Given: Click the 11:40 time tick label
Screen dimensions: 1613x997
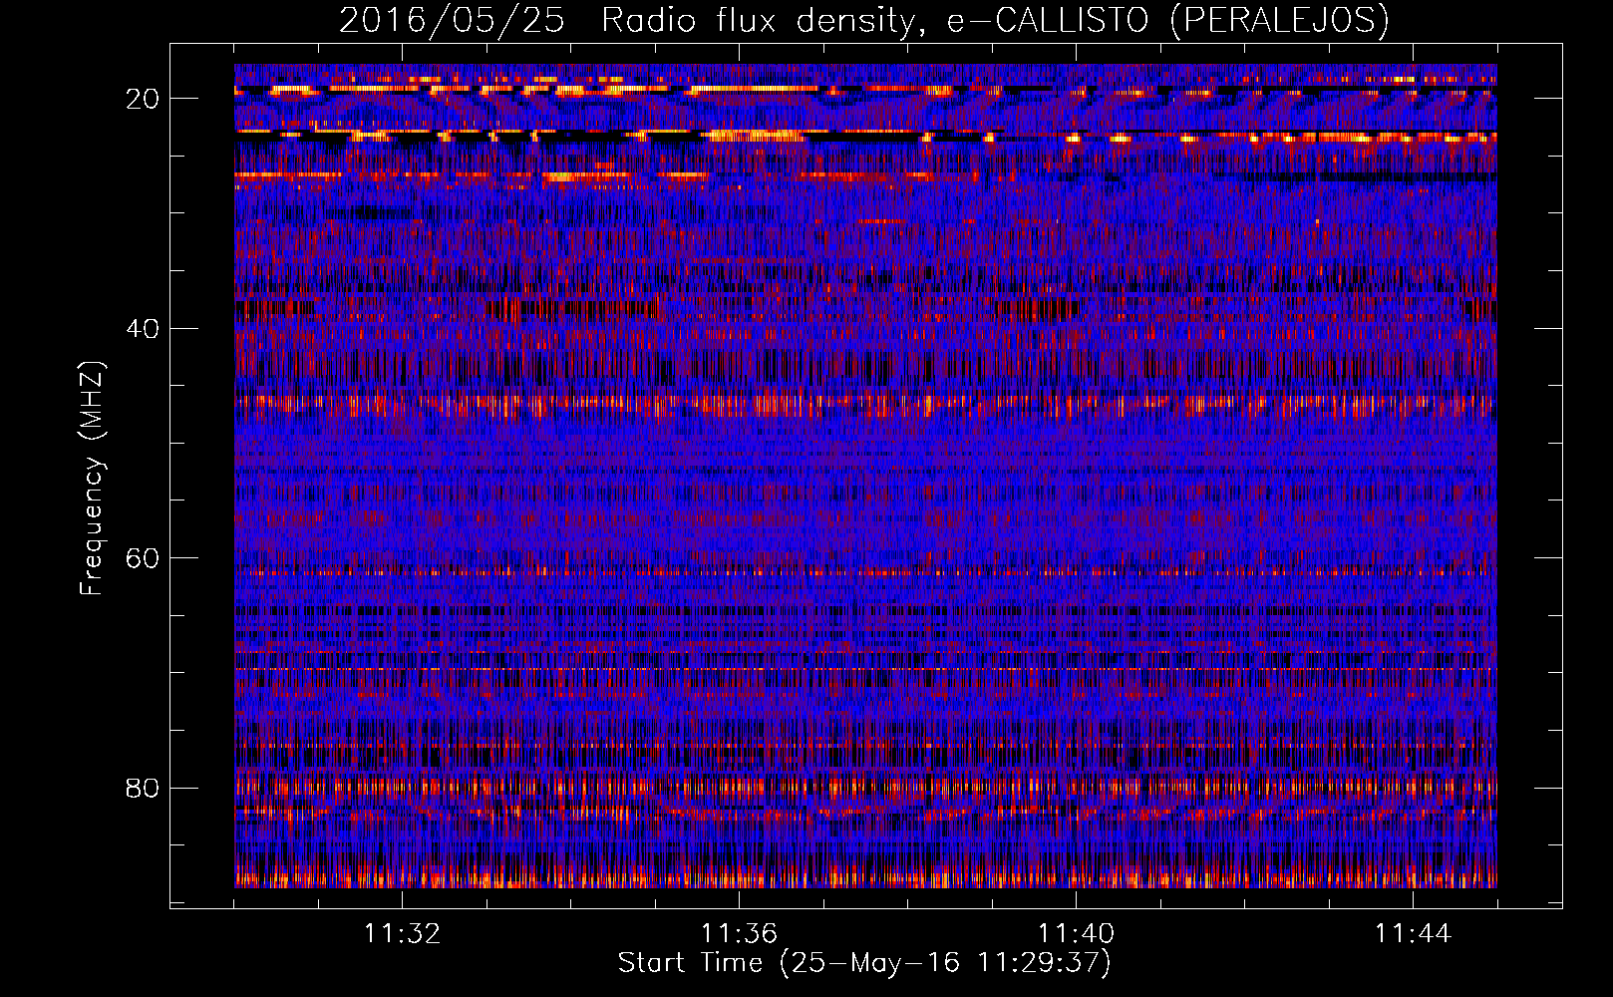Looking at the screenshot, I should pos(1076,934).
